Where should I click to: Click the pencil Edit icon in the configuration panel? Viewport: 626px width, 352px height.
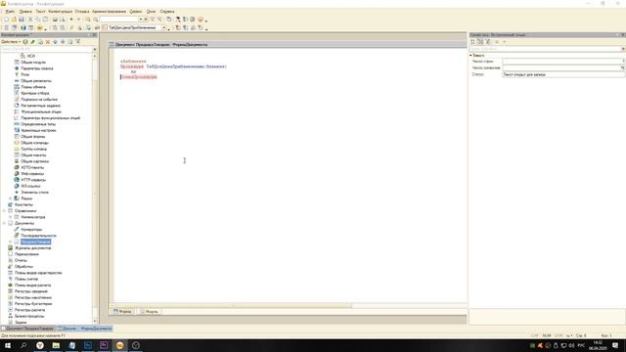pos(32,41)
